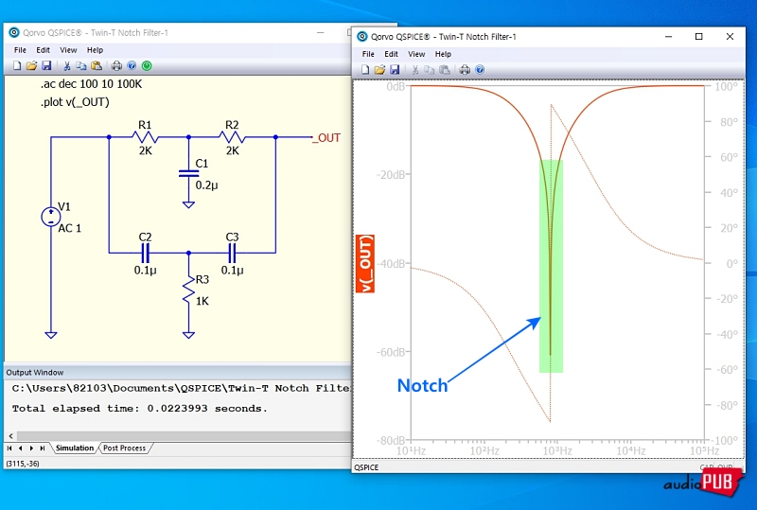757x510 pixels.
Task: Open File menu in schematic window
Action: [20, 50]
